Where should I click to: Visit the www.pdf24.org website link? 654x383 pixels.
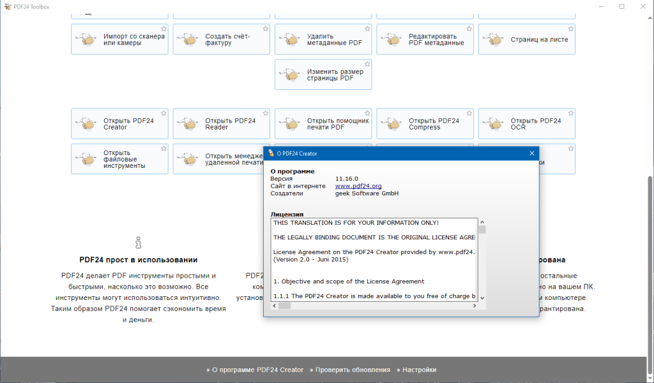358,186
